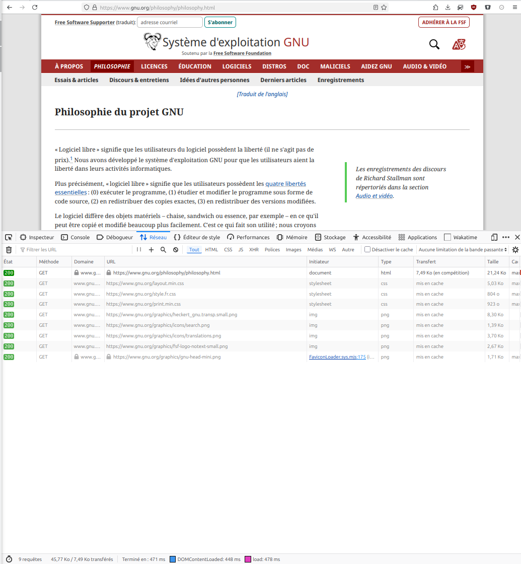Expand the red menu with double chevron
Image resolution: width=521 pixels, height=564 pixels.
pos(467,66)
